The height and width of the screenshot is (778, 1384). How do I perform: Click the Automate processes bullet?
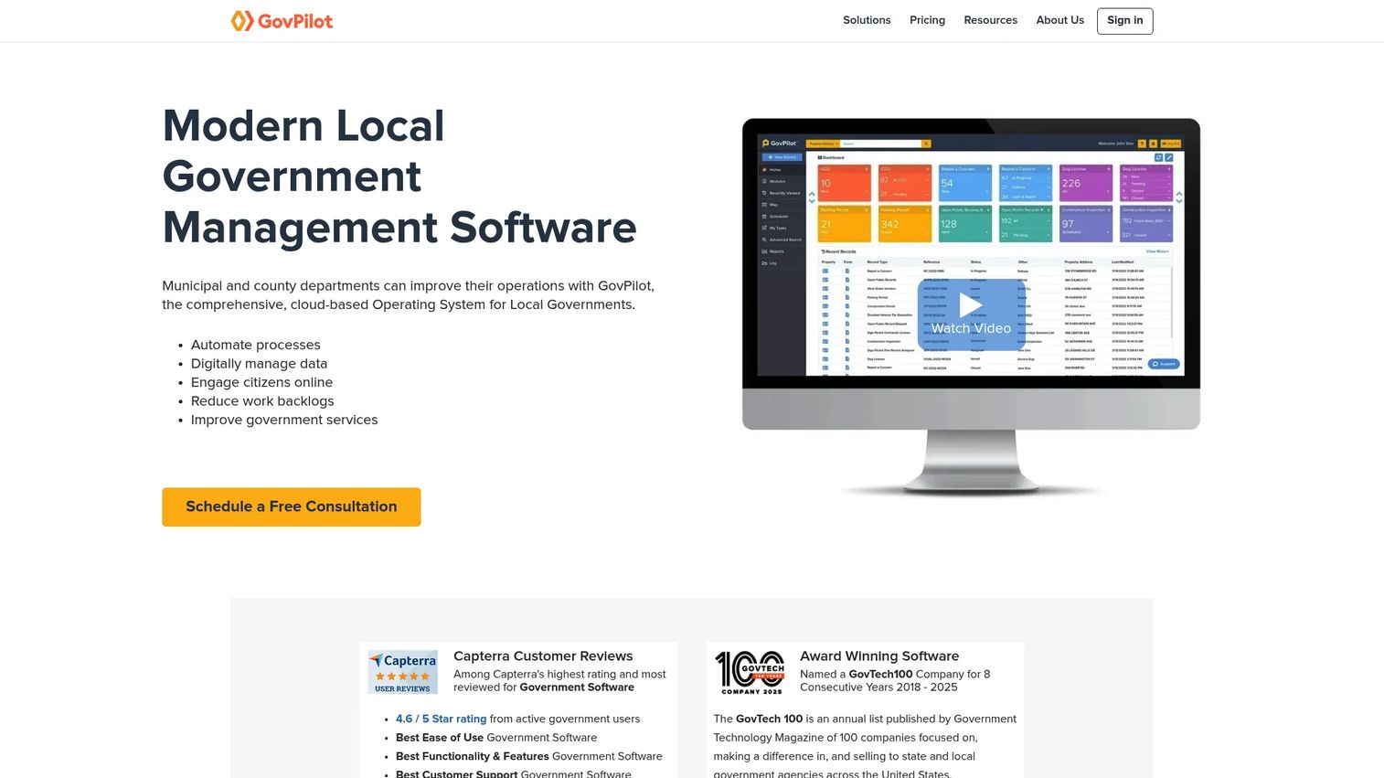pyautogui.click(x=256, y=345)
